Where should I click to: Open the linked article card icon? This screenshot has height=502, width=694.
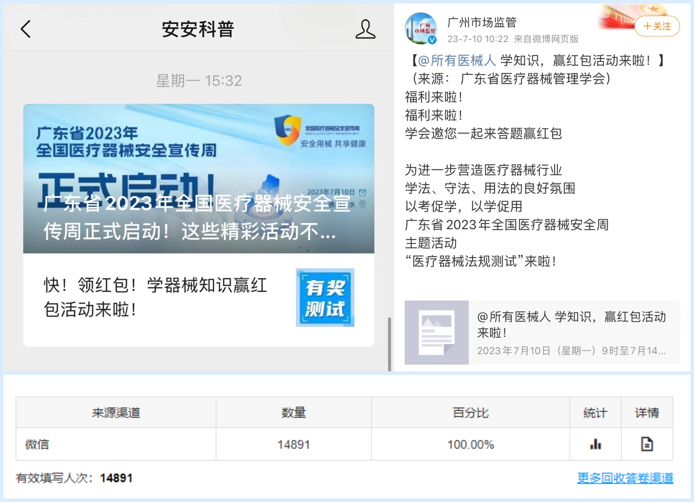point(437,332)
